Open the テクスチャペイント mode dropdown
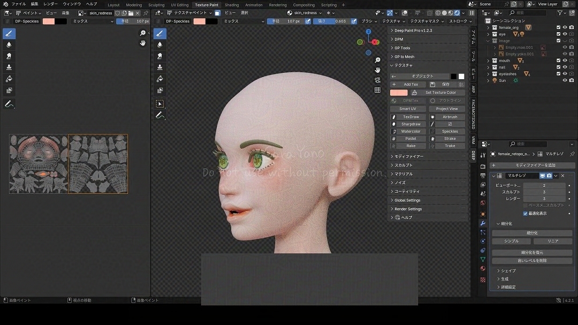 189,13
